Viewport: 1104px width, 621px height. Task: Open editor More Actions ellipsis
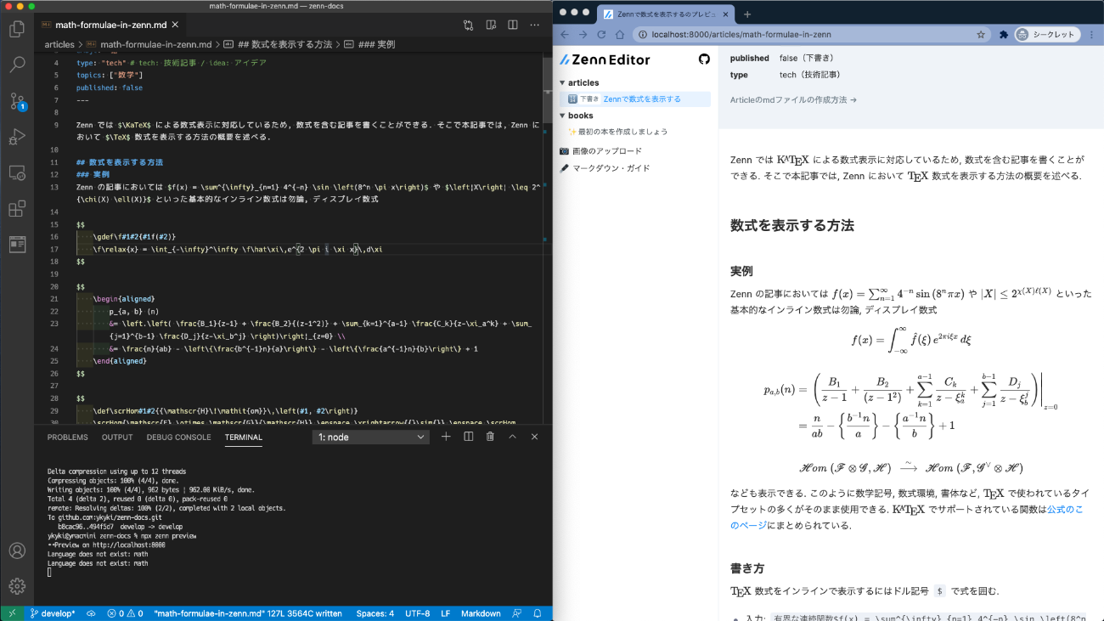click(x=534, y=25)
